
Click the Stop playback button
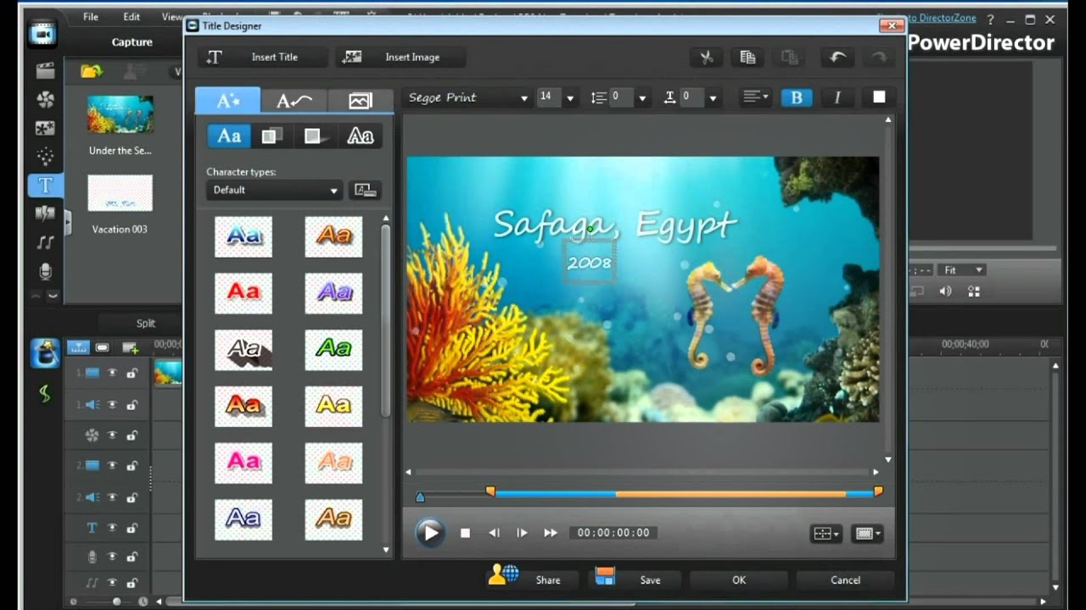point(465,533)
